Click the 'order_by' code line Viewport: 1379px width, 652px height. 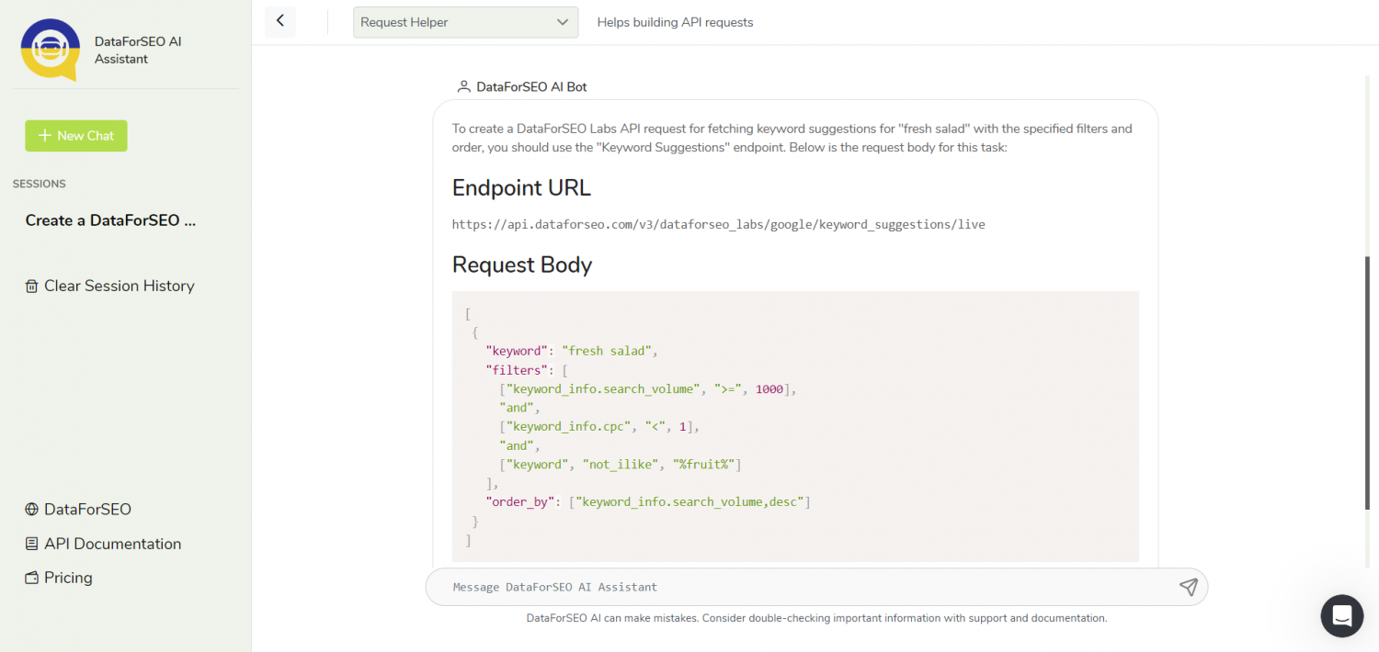pyautogui.click(x=647, y=502)
